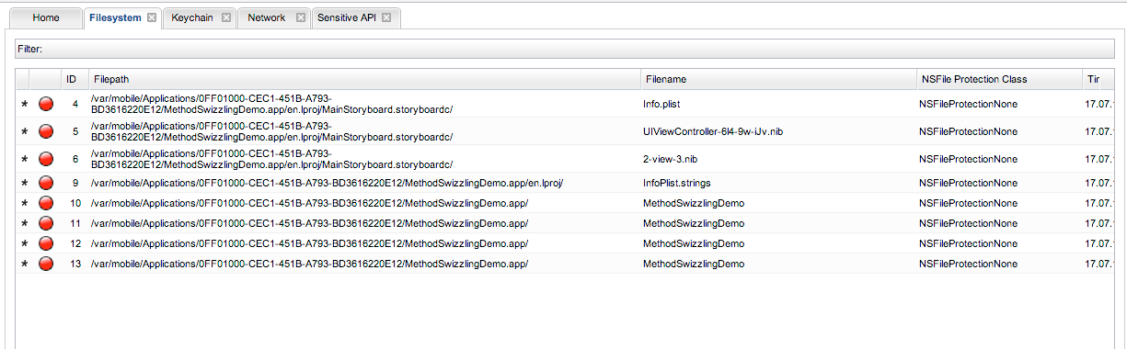Sort by the Filename column header
This screenshot has width=1127, height=349.
[x=778, y=79]
